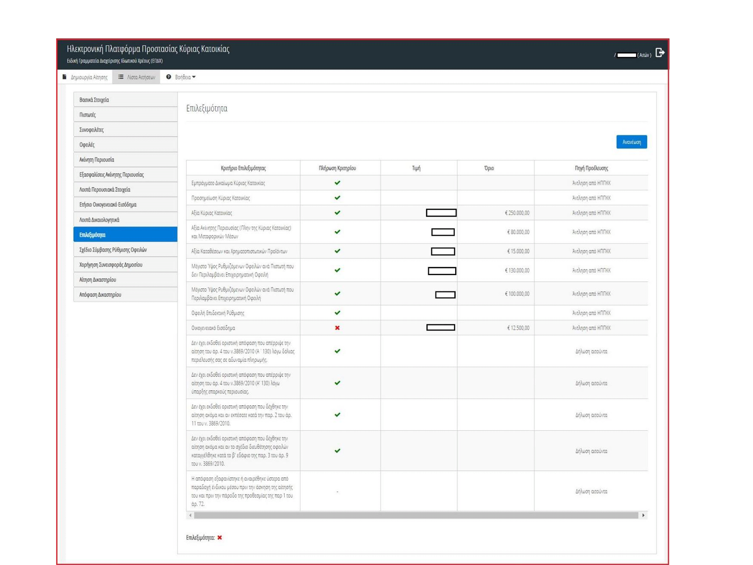
Task: Click the red X for Οικογενειακό Εισόδημα
Action: [337, 328]
